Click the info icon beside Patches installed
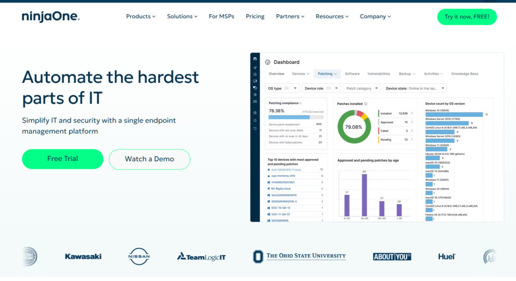516x281 pixels. pyautogui.click(x=365, y=104)
